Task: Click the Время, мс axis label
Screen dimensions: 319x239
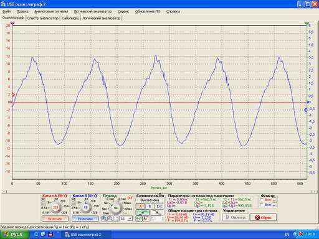Action: pyautogui.click(x=159, y=188)
